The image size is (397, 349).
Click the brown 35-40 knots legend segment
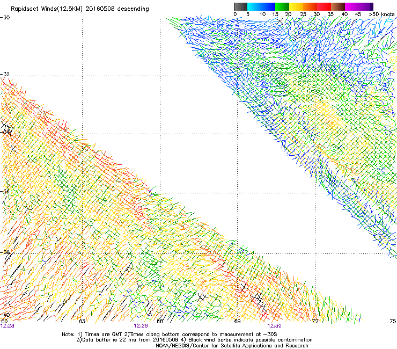(x=338, y=6)
